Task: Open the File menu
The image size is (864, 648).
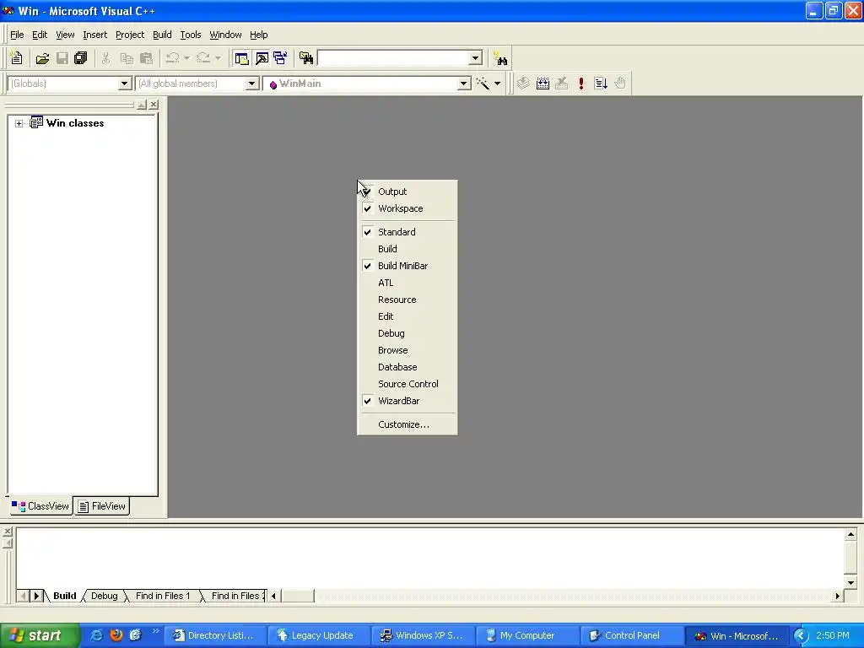Action: point(17,35)
